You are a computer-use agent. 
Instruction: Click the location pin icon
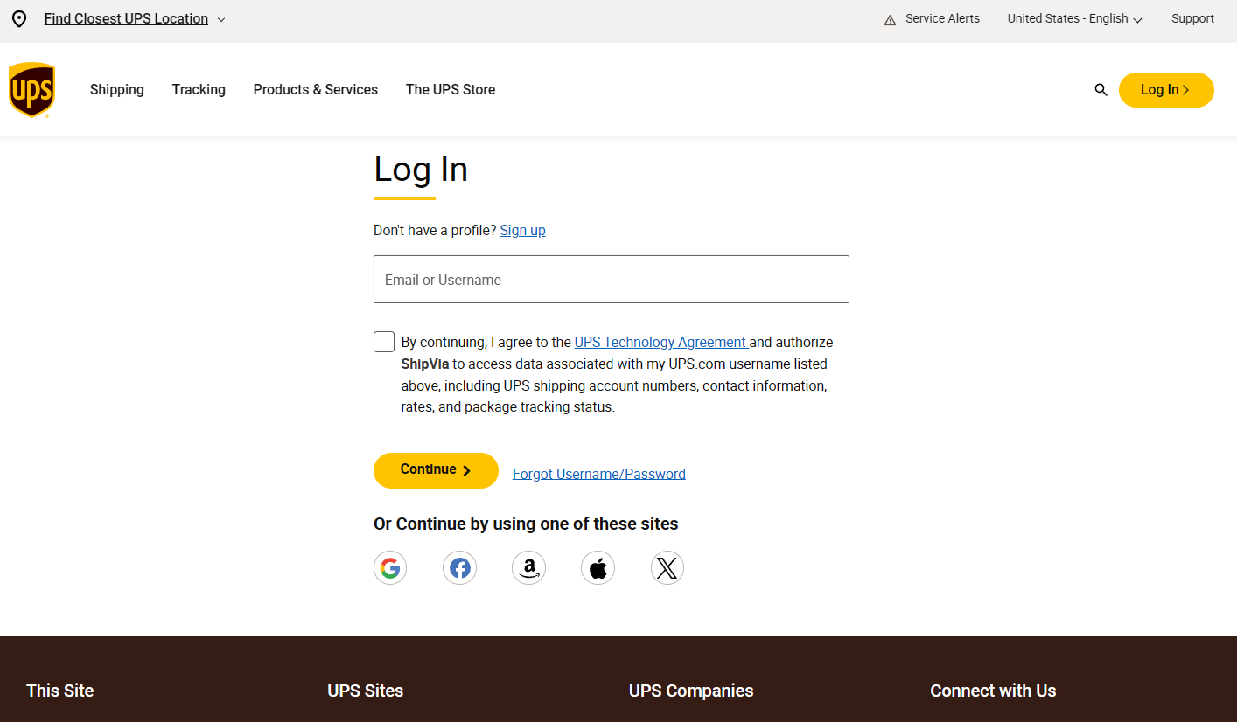click(19, 19)
